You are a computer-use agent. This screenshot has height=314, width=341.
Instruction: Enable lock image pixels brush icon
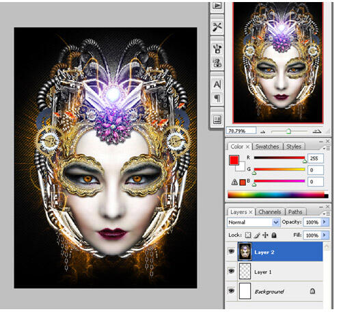(257, 235)
